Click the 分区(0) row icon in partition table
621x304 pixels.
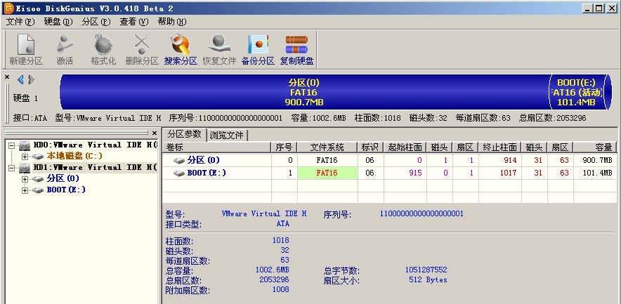[x=179, y=160]
